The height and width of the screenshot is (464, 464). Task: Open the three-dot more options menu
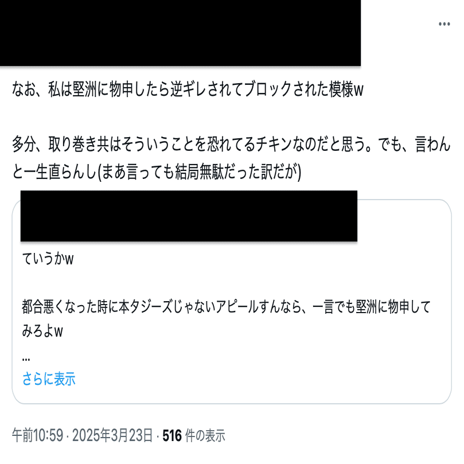(444, 24)
